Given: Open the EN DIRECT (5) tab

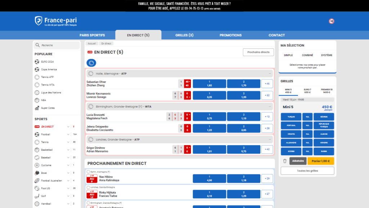Looking at the screenshot, I should (x=138, y=35).
